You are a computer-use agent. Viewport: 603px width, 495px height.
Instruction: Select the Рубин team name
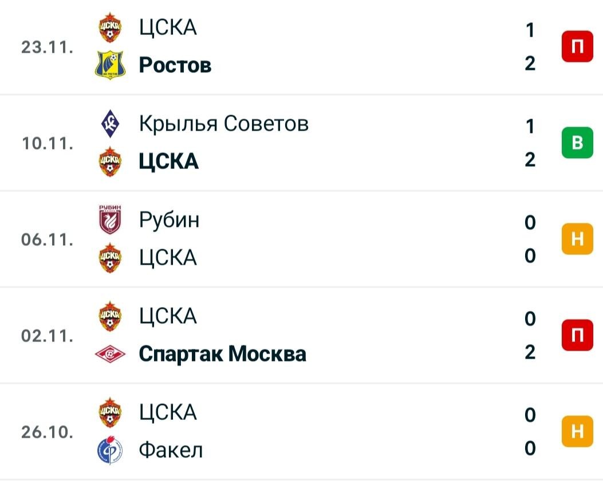click(x=169, y=221)
